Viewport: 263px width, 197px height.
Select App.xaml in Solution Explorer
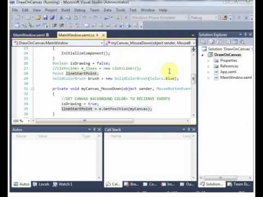click(x=228, y=72)
